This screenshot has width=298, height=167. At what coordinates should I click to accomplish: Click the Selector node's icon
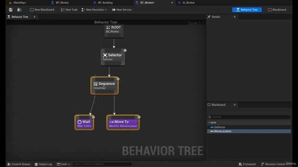(105, 55)
